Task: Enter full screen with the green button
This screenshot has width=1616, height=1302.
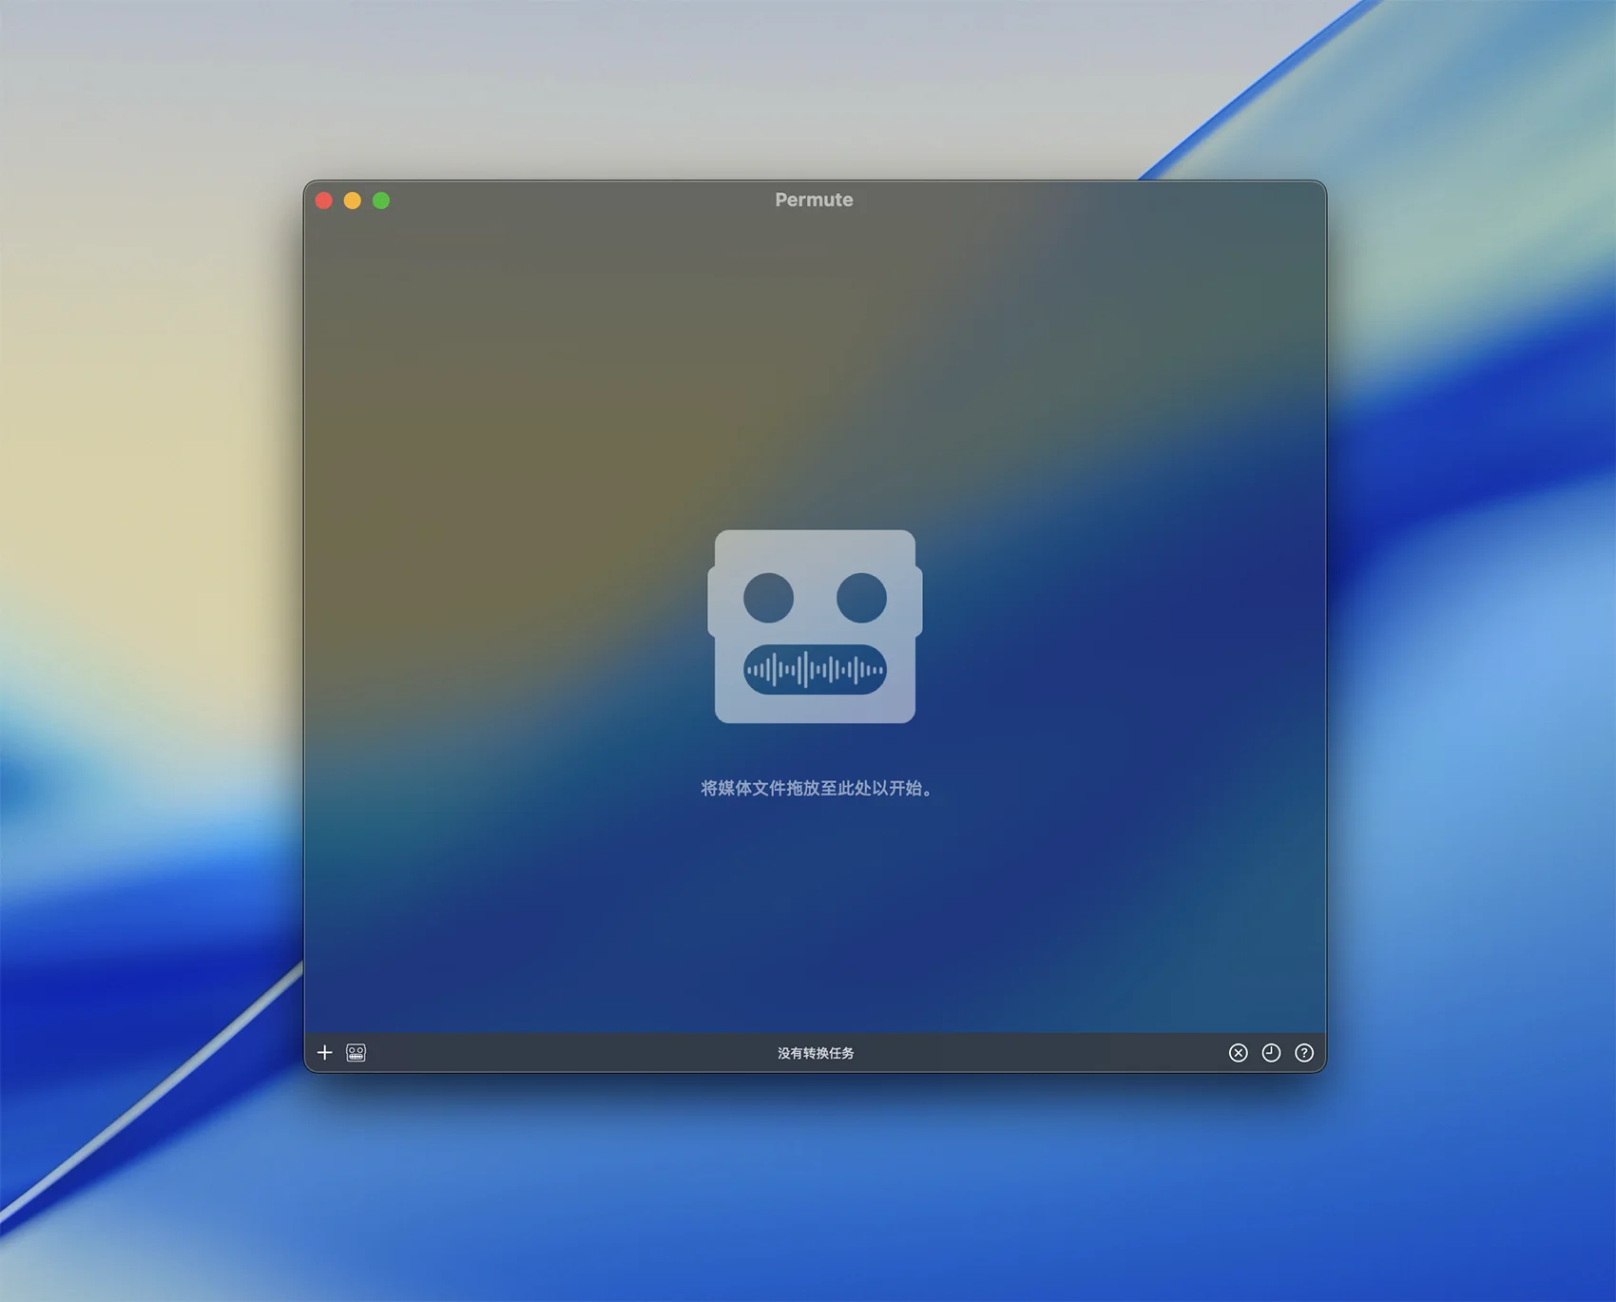Action: point(381,201)
